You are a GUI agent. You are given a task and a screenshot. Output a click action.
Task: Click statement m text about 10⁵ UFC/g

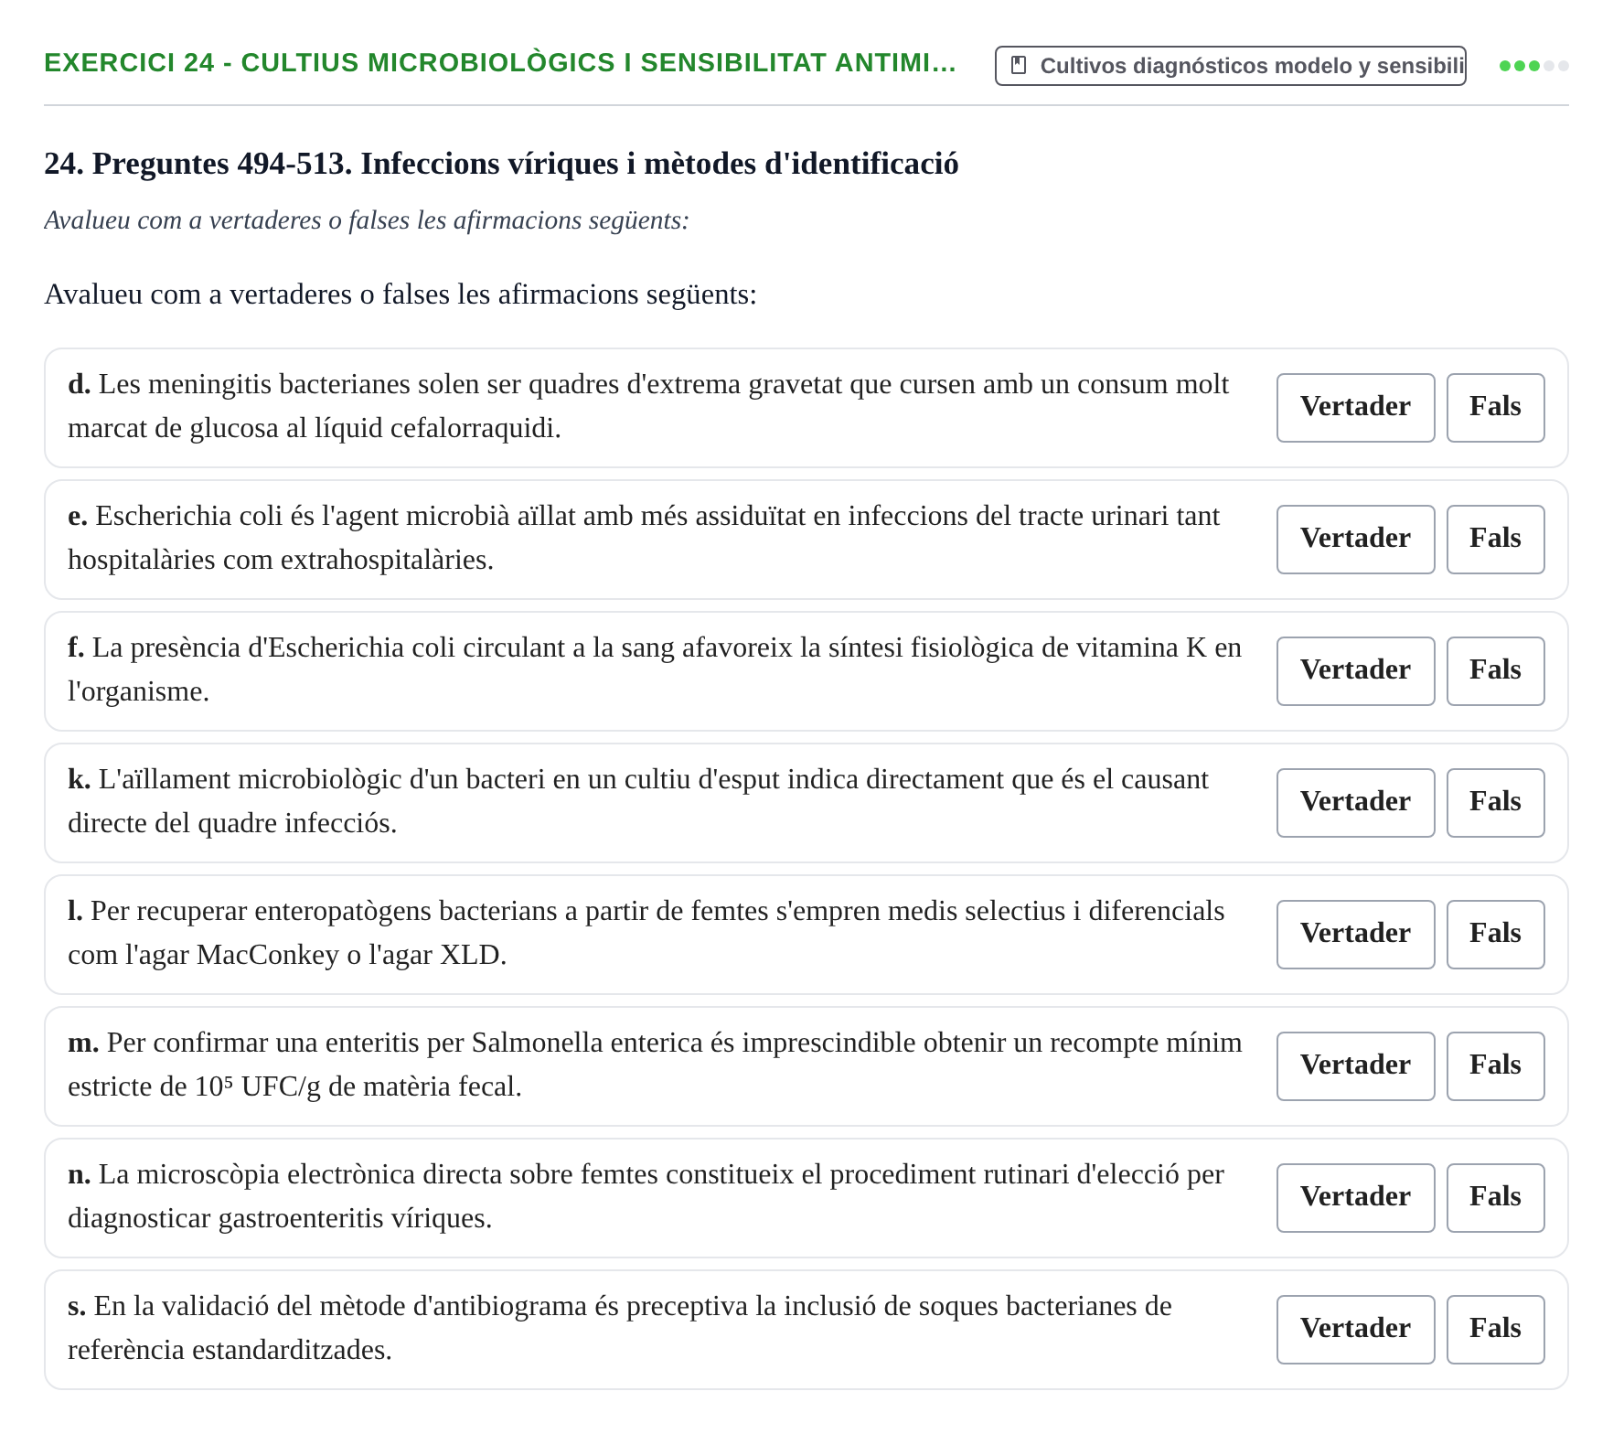(x=655, y=1065)
